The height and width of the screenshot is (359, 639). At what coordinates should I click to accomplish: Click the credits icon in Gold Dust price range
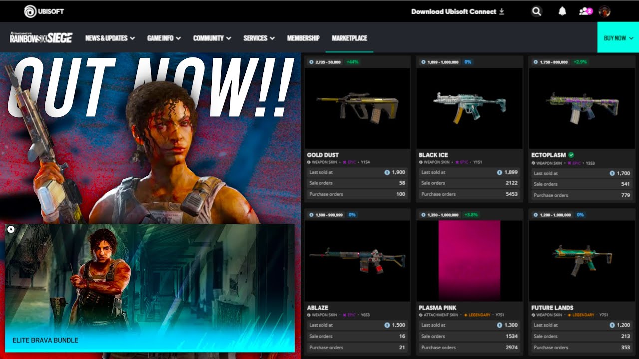click(311, 62)
